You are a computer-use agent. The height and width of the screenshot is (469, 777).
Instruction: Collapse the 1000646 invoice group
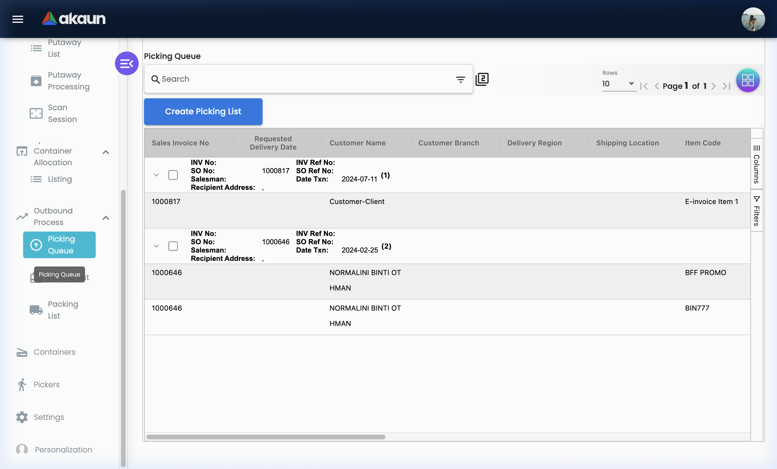(156, 246)
